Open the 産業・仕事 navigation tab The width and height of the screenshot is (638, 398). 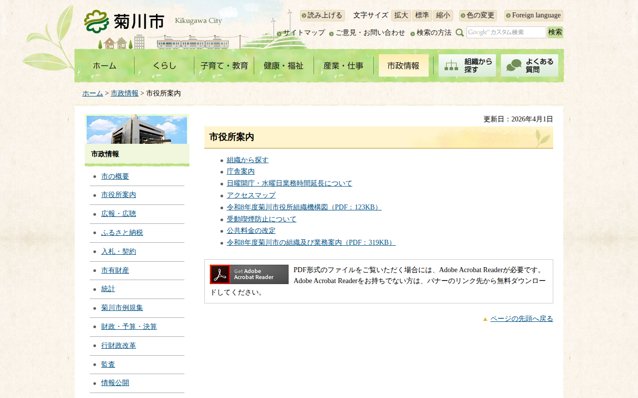(343, 66)
